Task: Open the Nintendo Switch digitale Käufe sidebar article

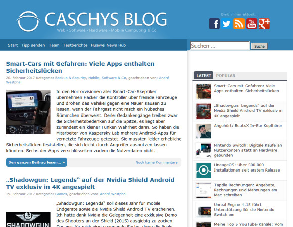Action: pos(248,150)
